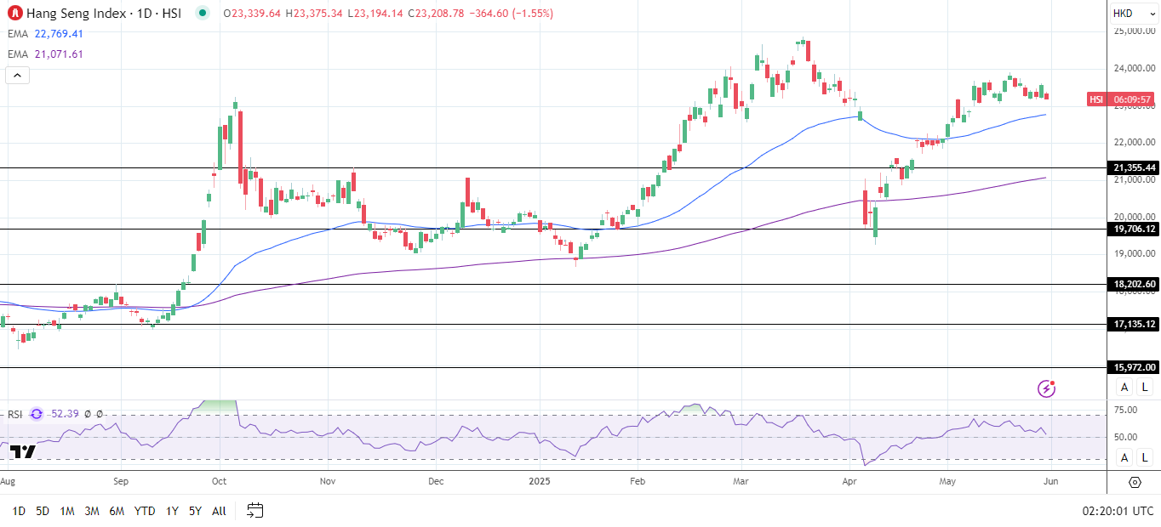
Task: Select the 5Y time range
Action: pyautogui.click(x=195, y=511)
